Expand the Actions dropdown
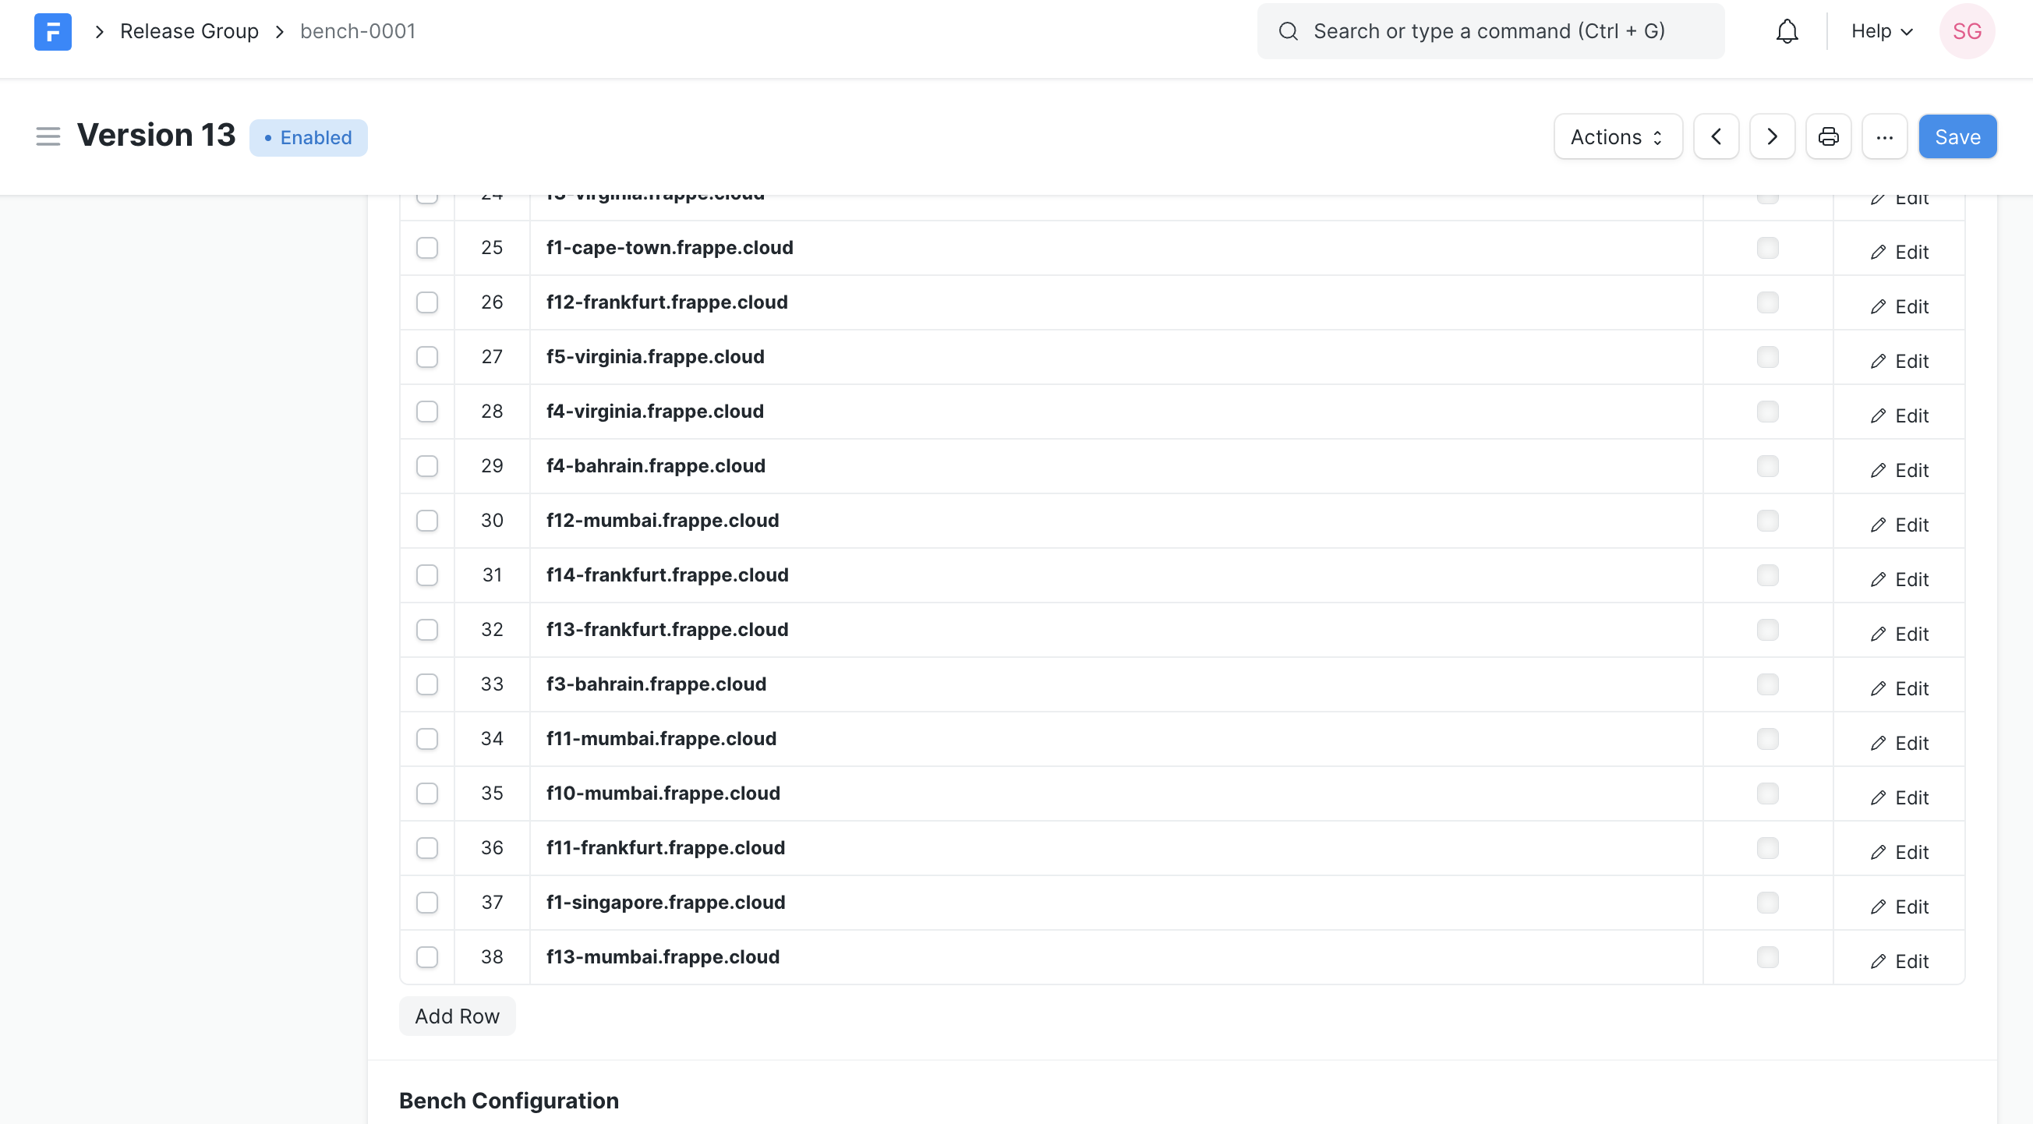This screenshot has height=1124, width=2033. pyautogui.click(x=1617, y=136)
